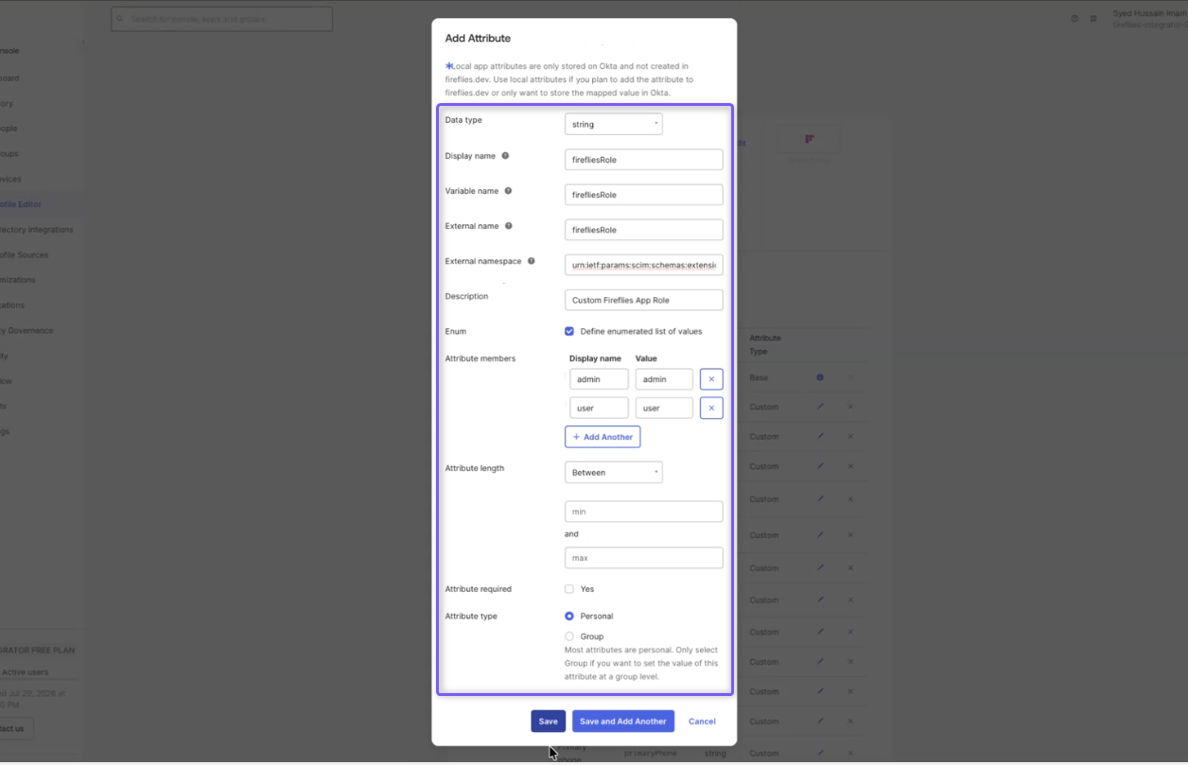The image size is (1188, 765).
Task: Click the help icon beside Variable name
Action: click(x=508, y=191)
